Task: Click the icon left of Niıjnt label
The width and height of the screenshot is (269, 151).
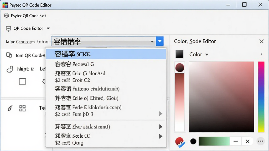Action: click(x=10, y=69)
